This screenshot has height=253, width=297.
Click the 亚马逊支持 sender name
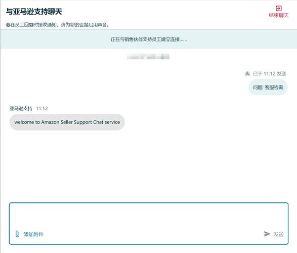[21, 108]
